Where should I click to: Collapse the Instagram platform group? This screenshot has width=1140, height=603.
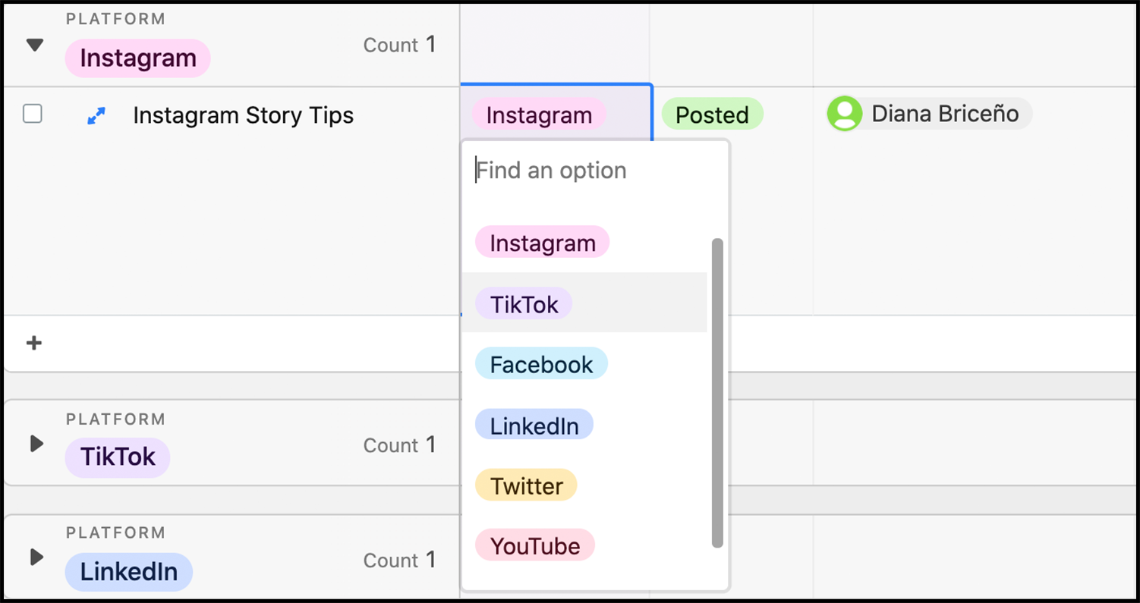coord(35,46)
